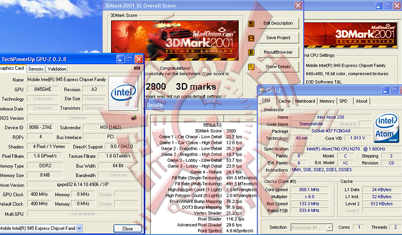Click the Memory Type DDR2 field
The width and height of the screenshot is (402, 235).
45,166
